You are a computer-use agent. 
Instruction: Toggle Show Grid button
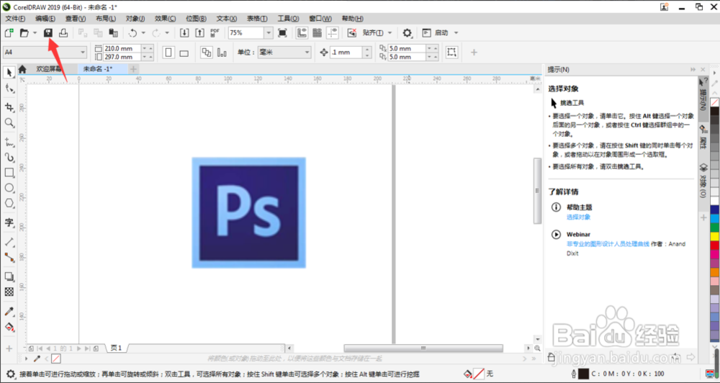click(317, 32)
